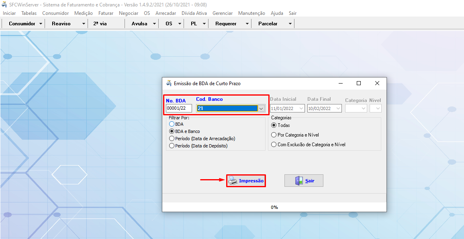This screenshot has width=464, height=239.
Task: Expand the Cod. Banco dropdown
Action: [261, 108]
